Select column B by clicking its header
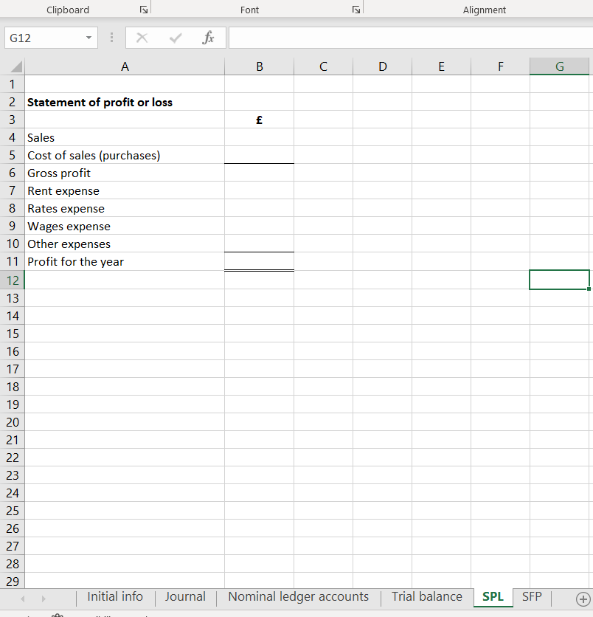593x617 pixels. (259, 66)
